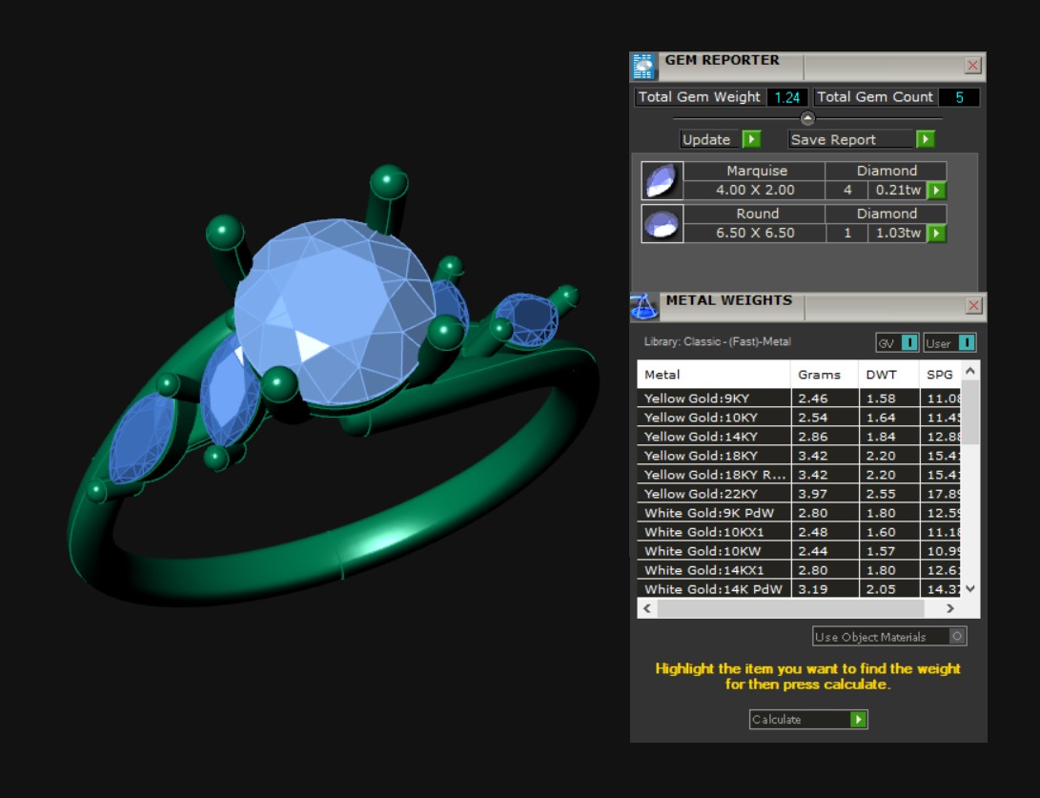Click the Total Gem Count value field

958,97
